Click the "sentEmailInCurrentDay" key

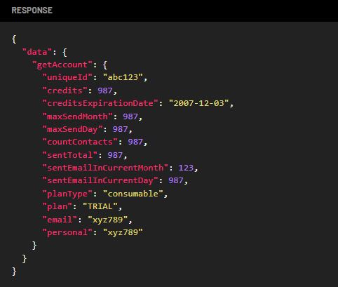(x=100, y=180)
